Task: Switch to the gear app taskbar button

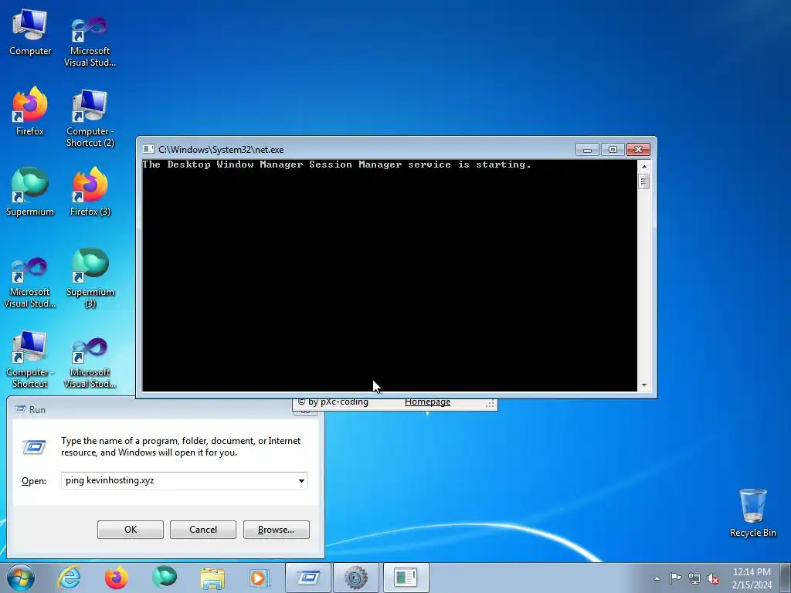Action: 356,578
